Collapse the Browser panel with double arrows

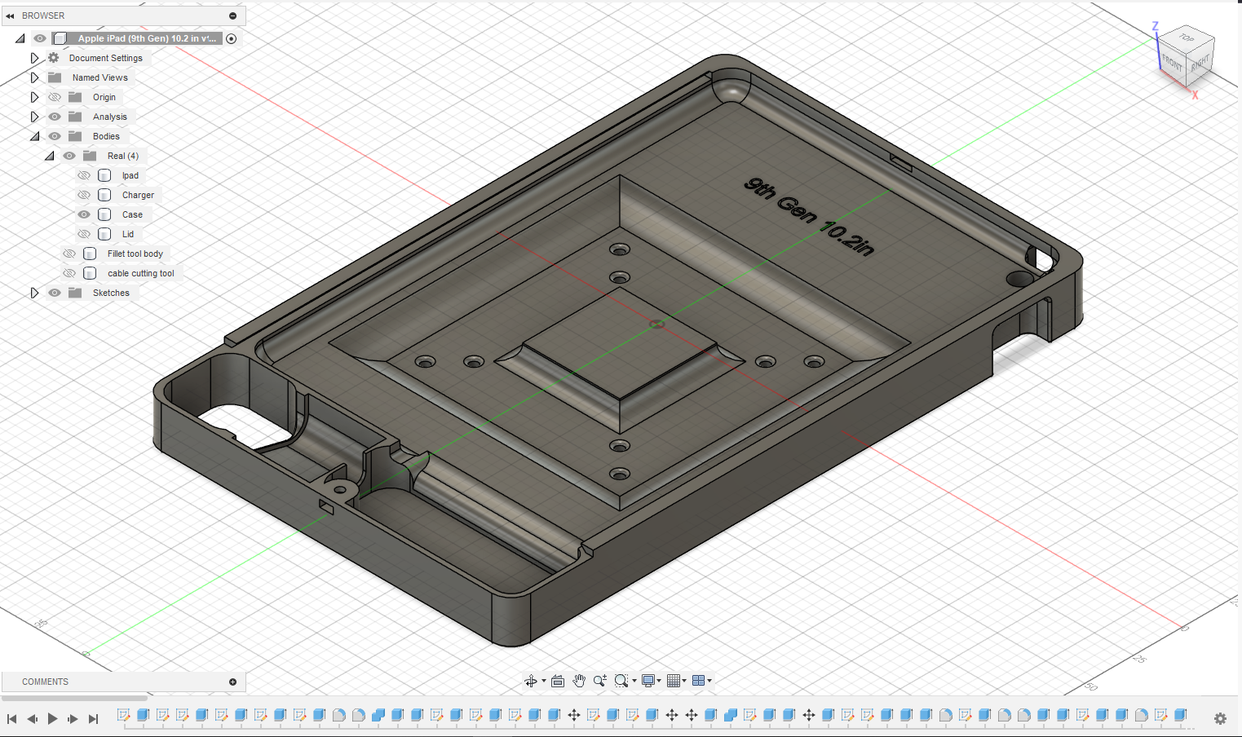[x=10, y=15]
